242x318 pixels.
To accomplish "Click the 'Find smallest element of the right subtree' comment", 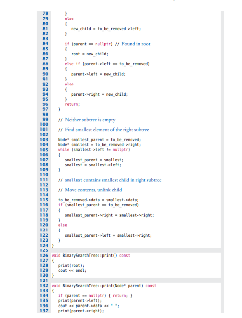I will (107, 130).
